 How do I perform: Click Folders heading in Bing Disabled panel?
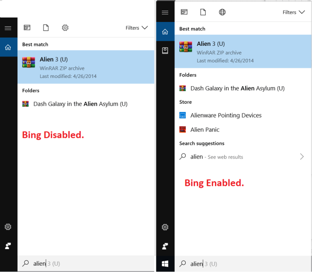tap(31, 91)
